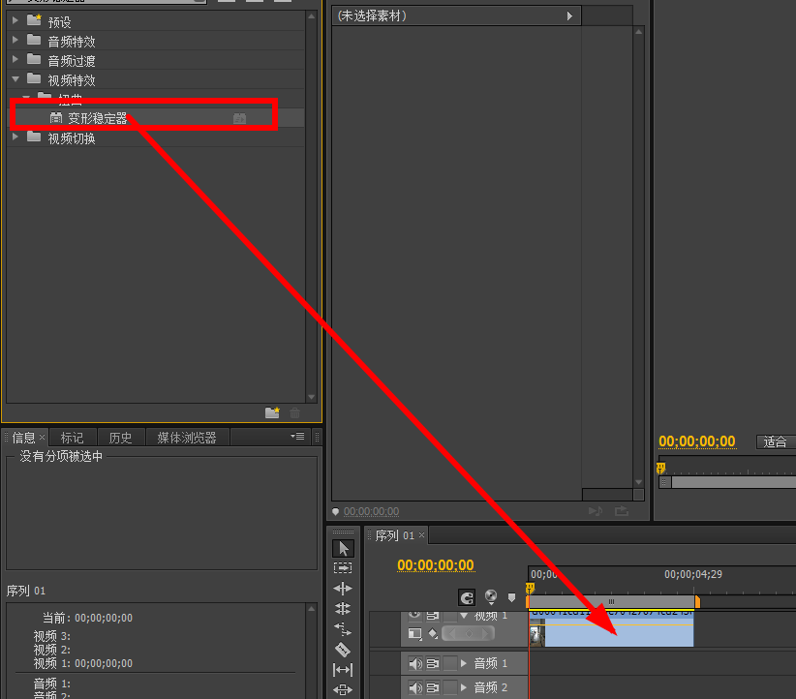The height and width of the screenshot is (699, 796).
Task: Click the set display style icon on 视频 1
Action: coord(415,633)
